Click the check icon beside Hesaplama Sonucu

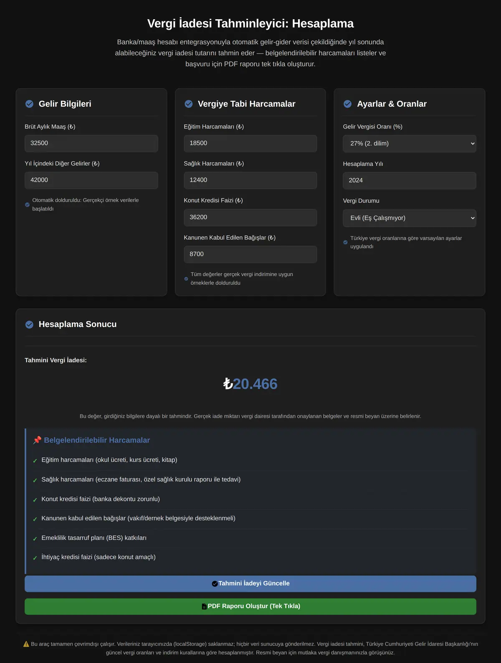[x=29, y=325]
